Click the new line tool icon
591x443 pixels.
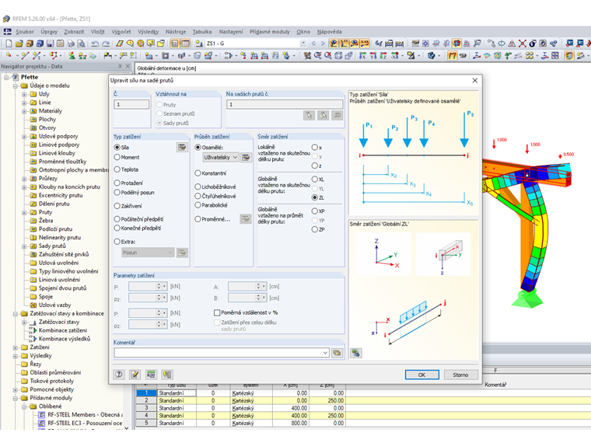click(25, 56)
